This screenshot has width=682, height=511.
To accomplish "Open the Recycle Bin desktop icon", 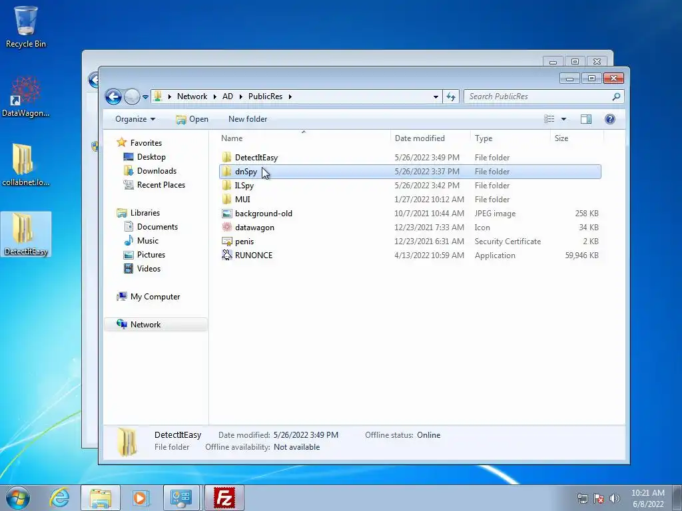I will pos(26,27).
